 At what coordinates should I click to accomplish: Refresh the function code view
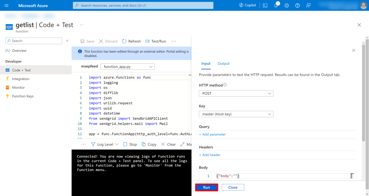tap(131, 41)
